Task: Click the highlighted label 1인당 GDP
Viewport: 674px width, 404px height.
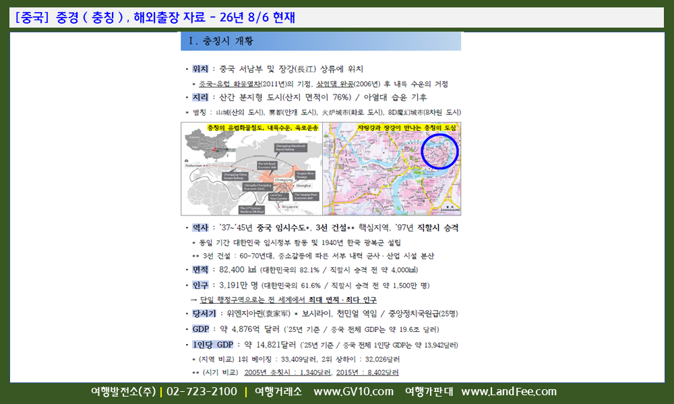Action: point(212,345)
